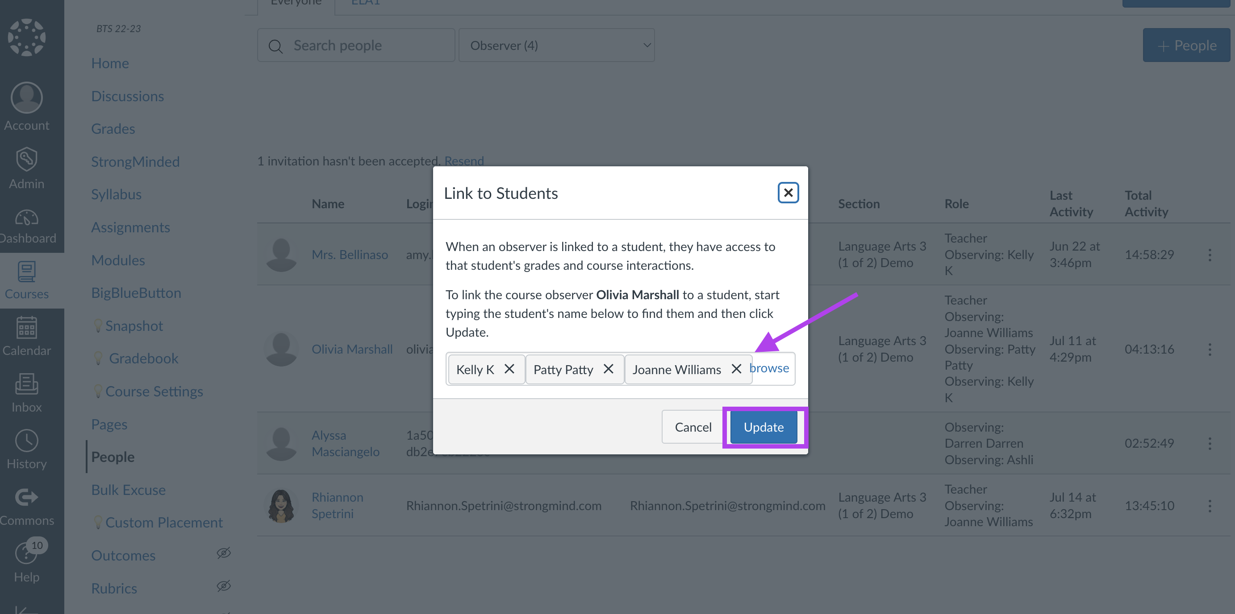Open the Courses book icon
The image size is (1235, 614).
pyautogui.click(x=27, y=272)
